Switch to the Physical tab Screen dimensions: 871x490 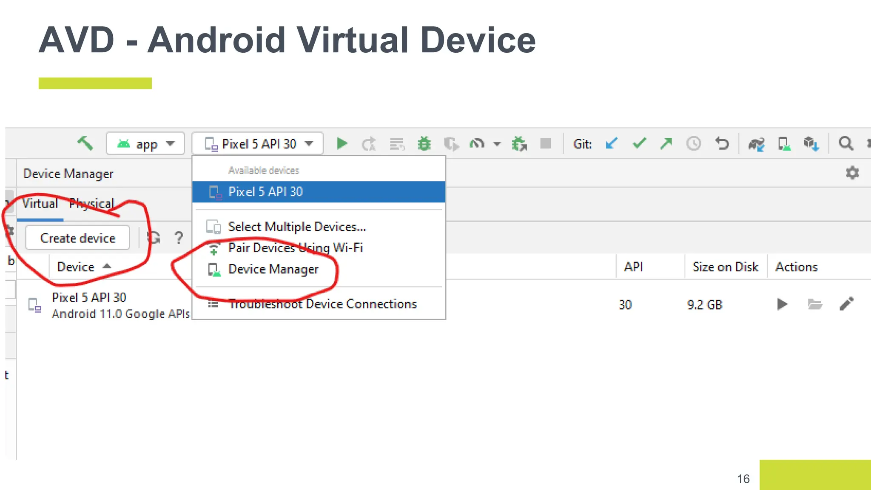point(91,204)
